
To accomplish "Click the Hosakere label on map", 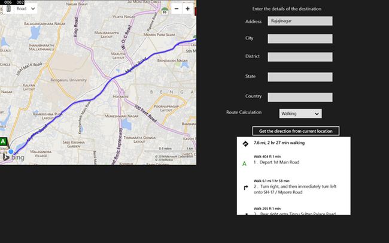I will pos(120,96).
